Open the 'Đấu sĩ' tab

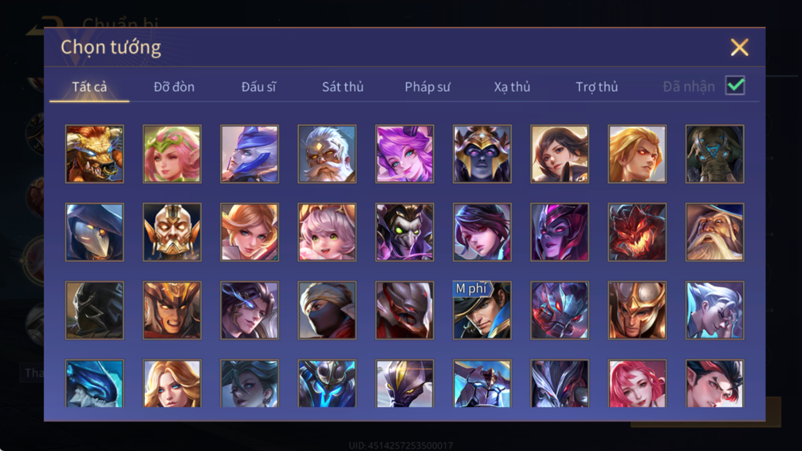pos(259,87)
